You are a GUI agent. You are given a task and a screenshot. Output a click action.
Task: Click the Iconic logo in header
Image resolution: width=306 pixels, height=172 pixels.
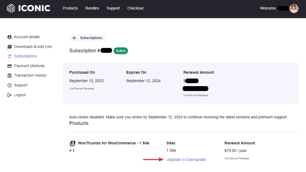(28, 8)
